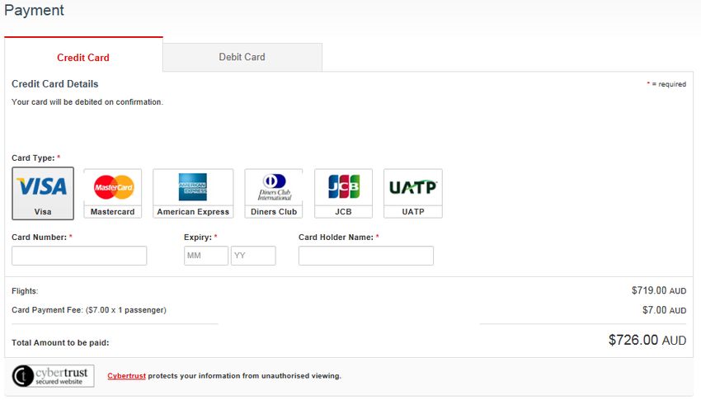The image size is (701, 400).
Task: Click the Payment page heading
Action: point(35,10)
